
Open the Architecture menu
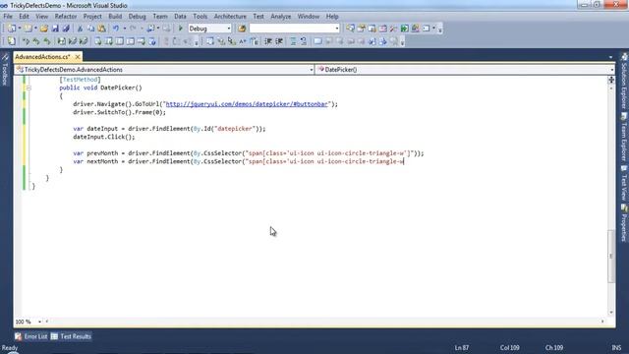230,17
